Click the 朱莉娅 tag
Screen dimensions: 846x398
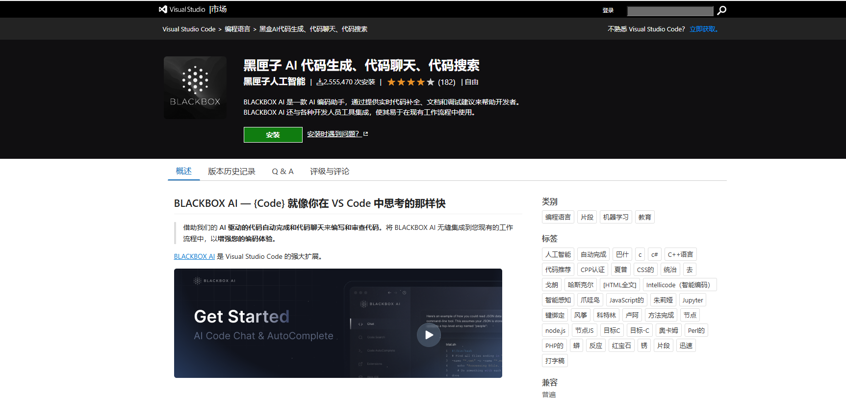click(663, 300)
